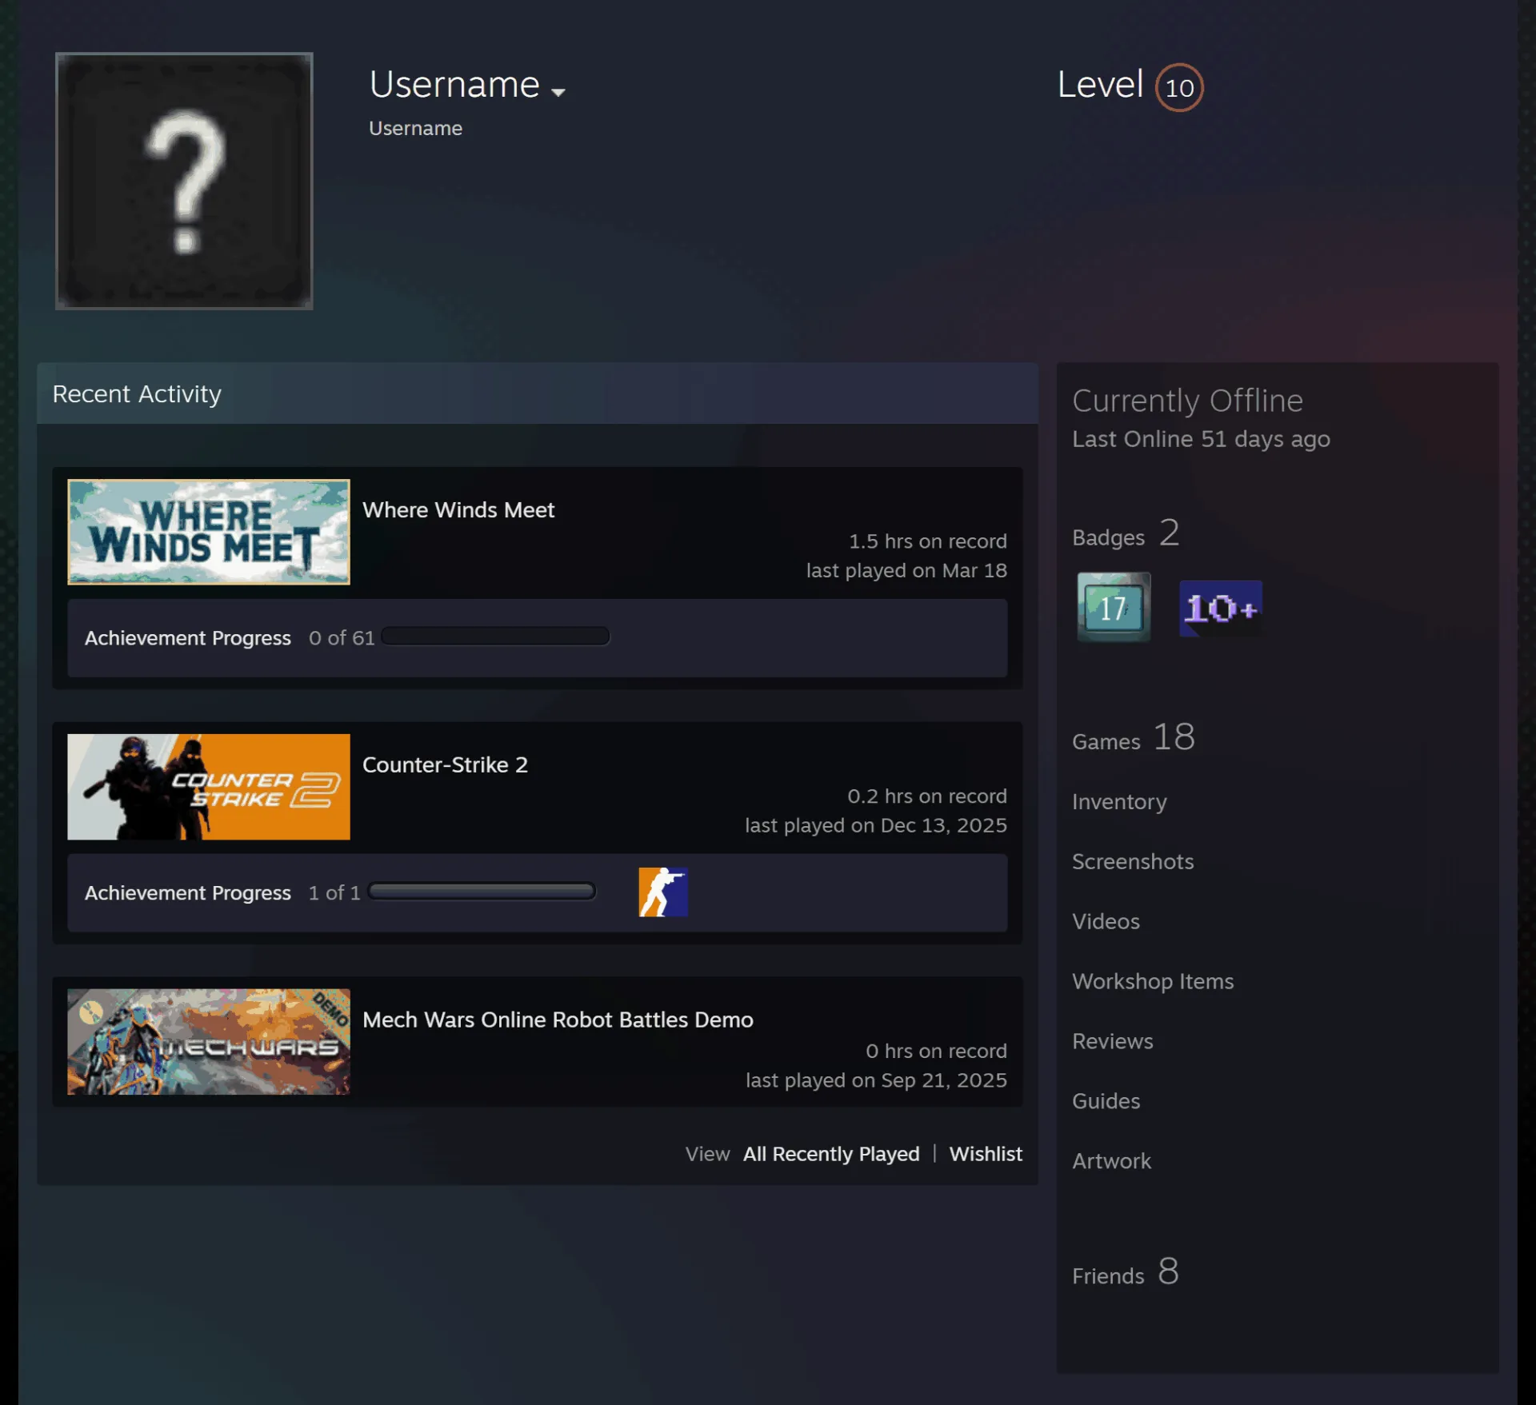
Task: Open the Wishlist link
Action: pos(986,1154)
